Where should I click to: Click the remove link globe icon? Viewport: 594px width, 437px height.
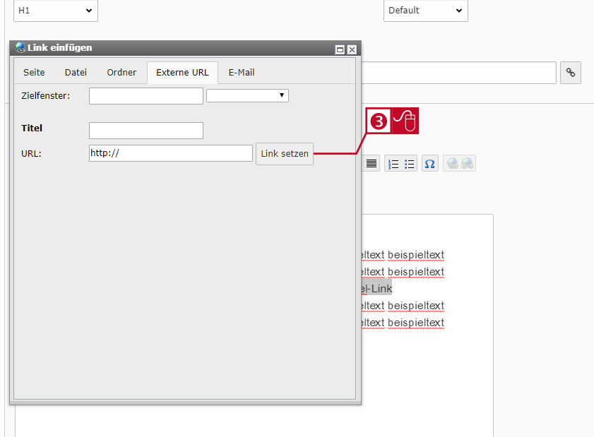click(x=468, y=164)
